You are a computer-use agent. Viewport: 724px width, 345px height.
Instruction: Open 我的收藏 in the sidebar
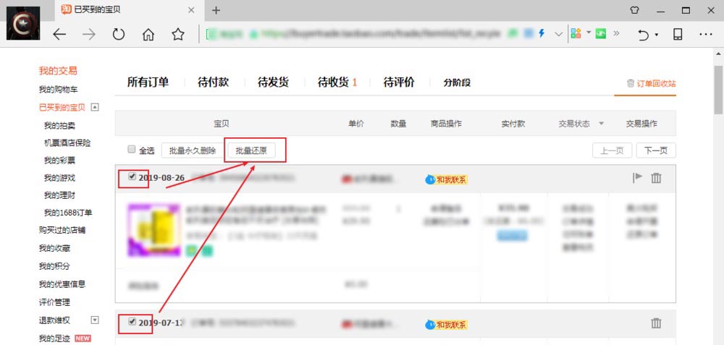point(54,249)
